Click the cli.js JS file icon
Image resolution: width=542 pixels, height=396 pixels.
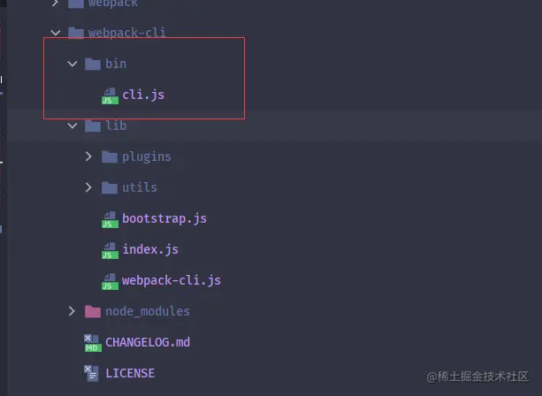(110, 95)
